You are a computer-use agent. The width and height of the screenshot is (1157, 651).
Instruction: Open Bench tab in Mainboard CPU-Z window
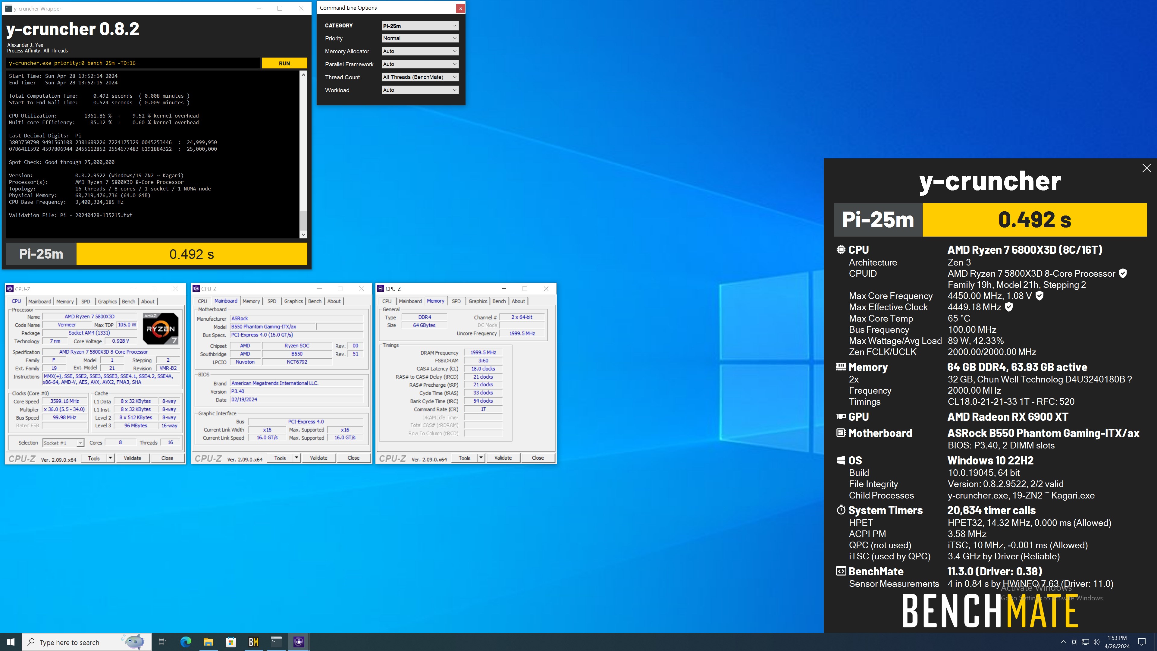[x=314, y=301]
